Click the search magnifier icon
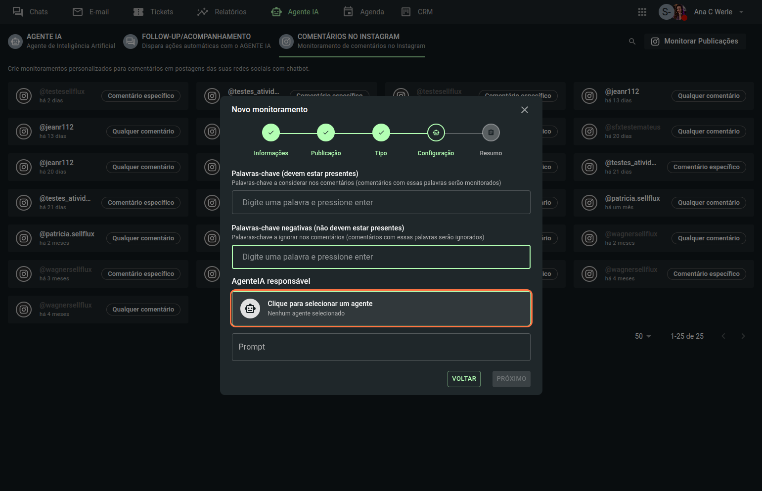Image resolution: width=762 pixels, height=491 pixels. pyautogui.click(x=632, y=42)
